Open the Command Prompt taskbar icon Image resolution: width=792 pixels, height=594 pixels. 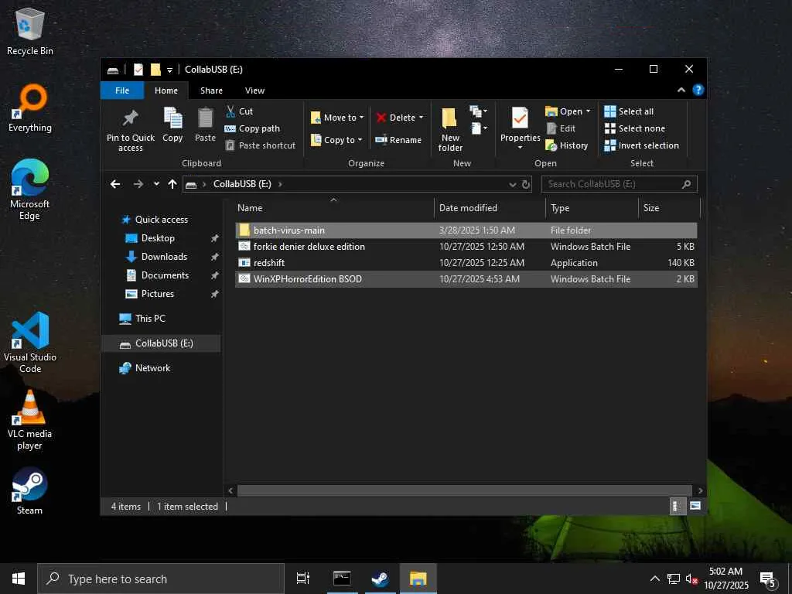tap(342, 579)
